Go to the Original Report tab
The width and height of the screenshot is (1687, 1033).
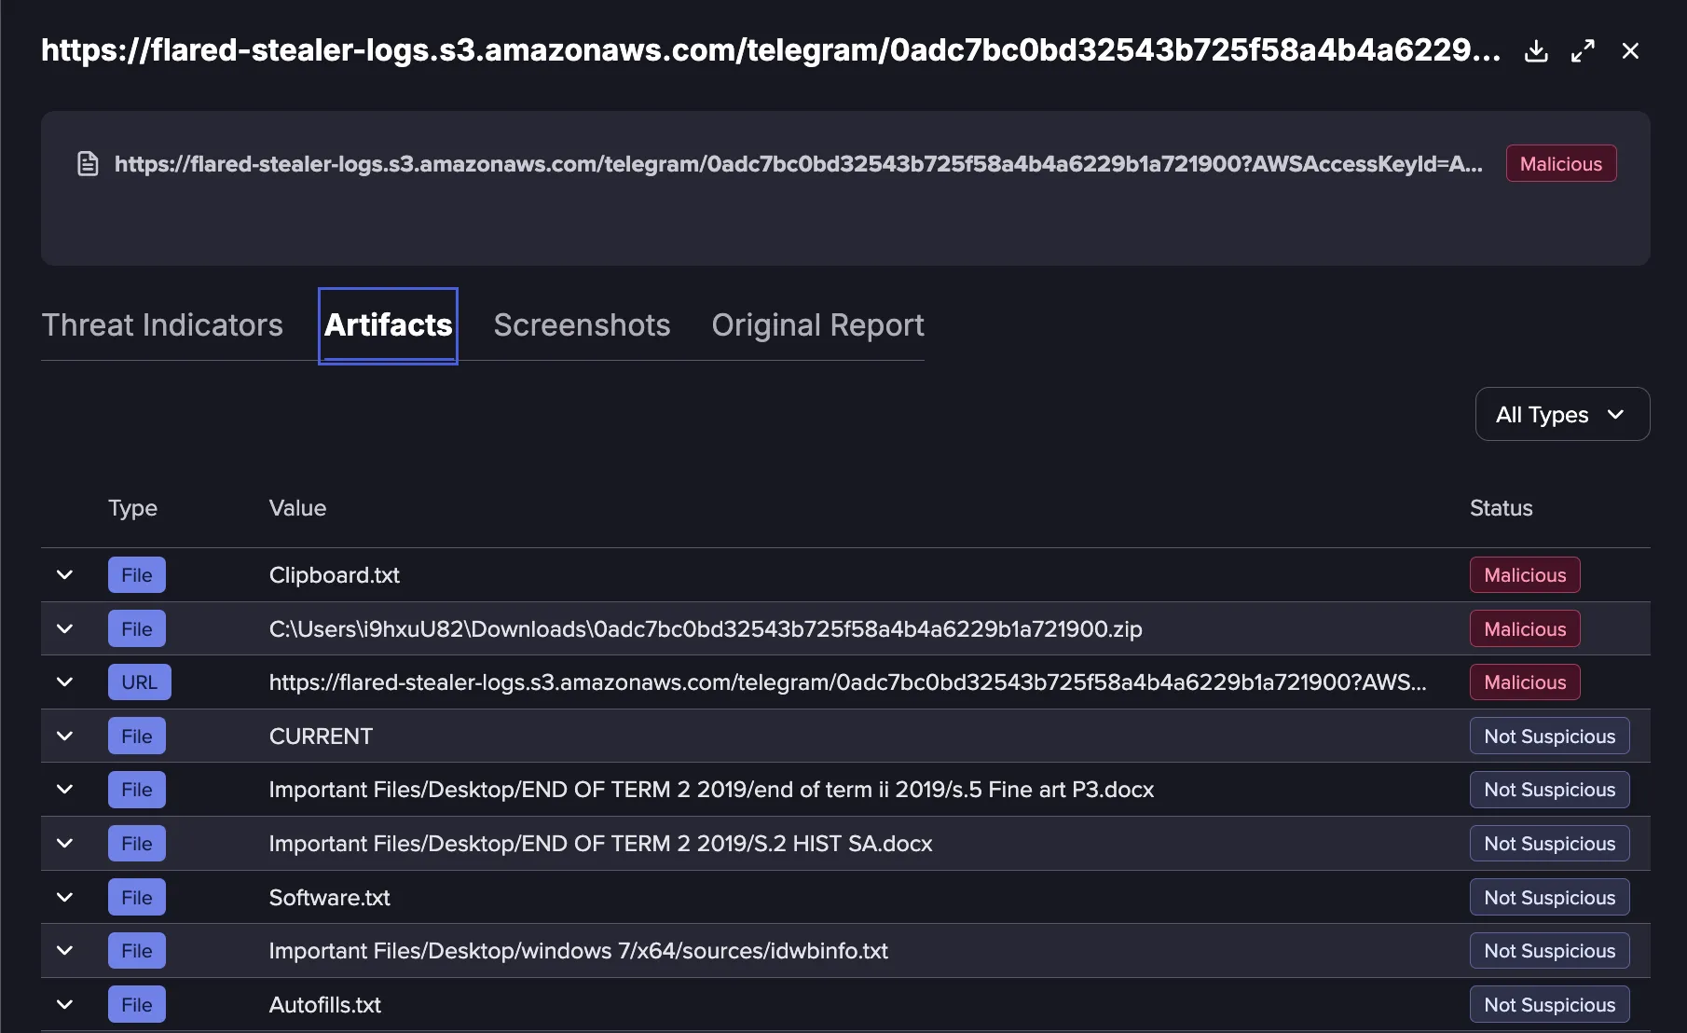pyautogui.click(x=817, y=325)
